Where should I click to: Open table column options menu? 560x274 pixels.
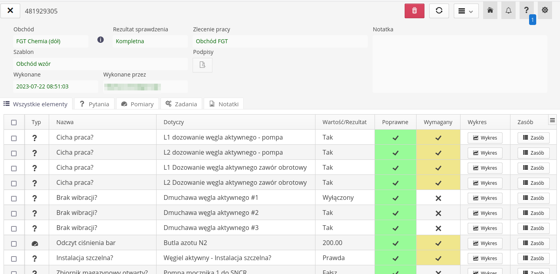tap(552, 120)
